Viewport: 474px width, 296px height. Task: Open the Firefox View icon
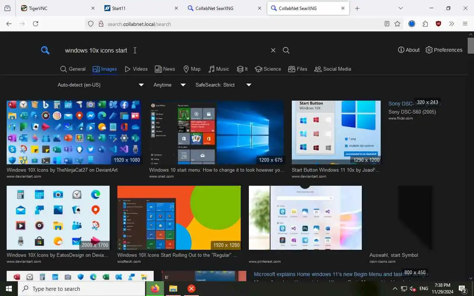click(7, 8)
